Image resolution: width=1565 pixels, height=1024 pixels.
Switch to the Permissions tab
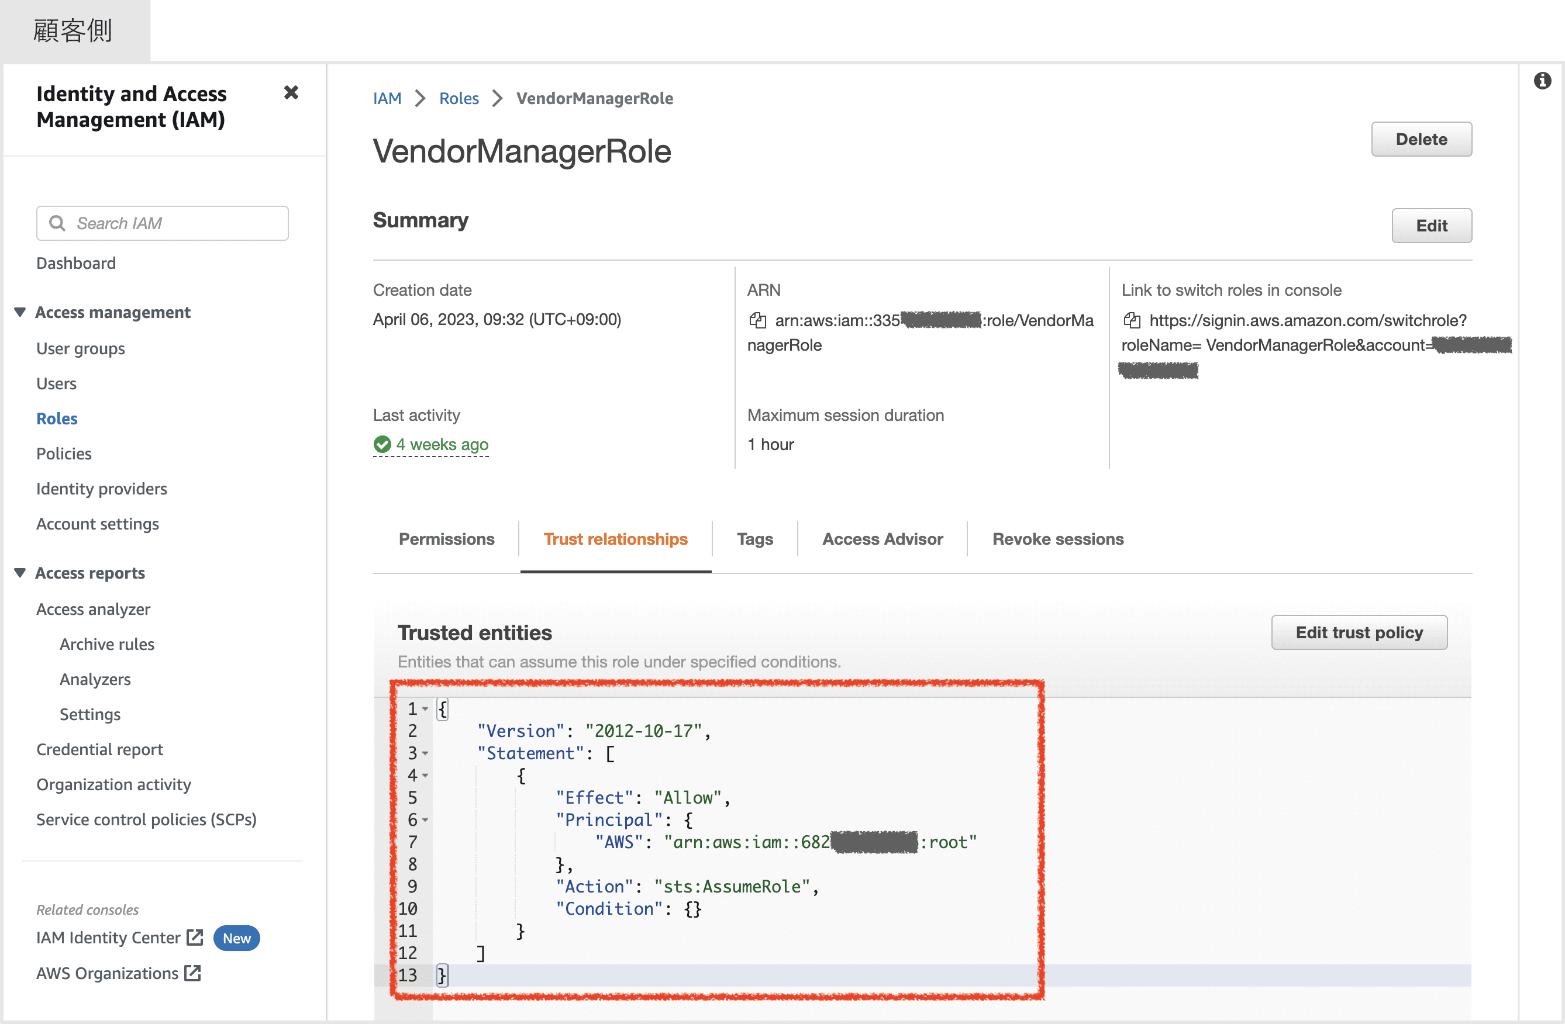coord(446,539)
